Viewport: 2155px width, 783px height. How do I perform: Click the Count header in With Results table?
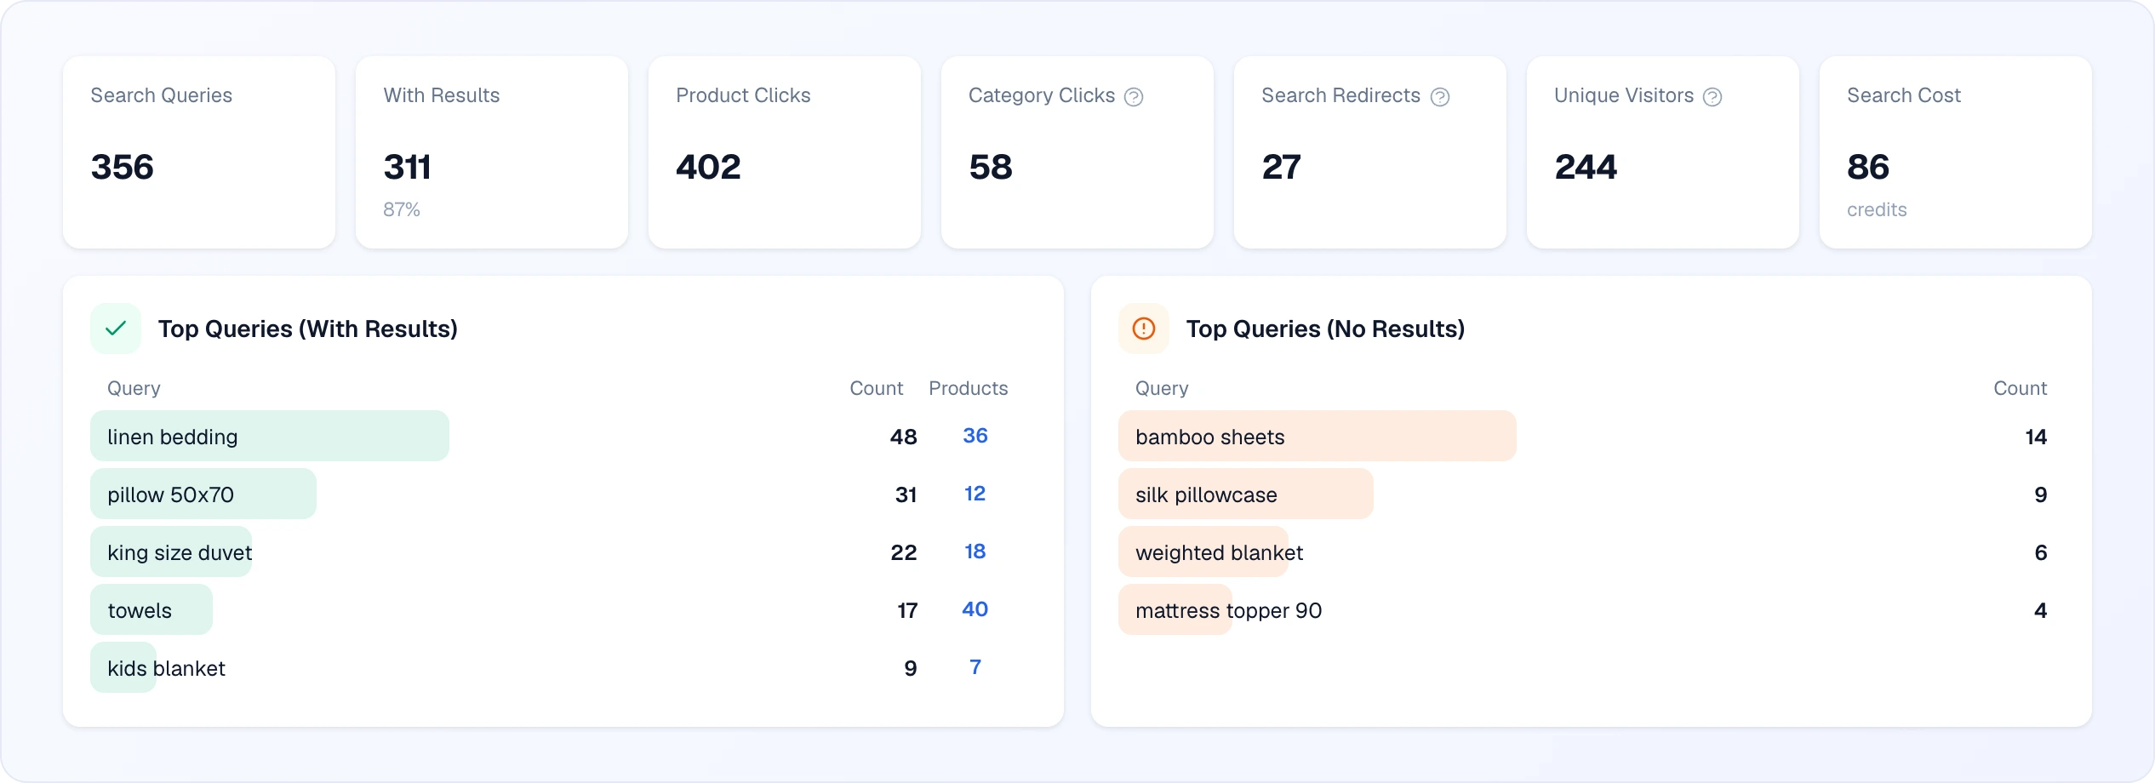pyautogui.click(x=877, y=388)
